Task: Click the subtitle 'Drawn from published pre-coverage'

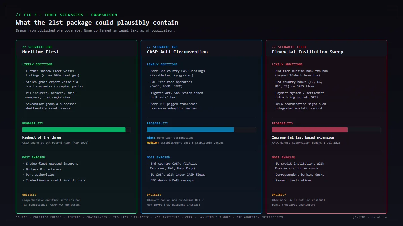Action: pos(95,30)
